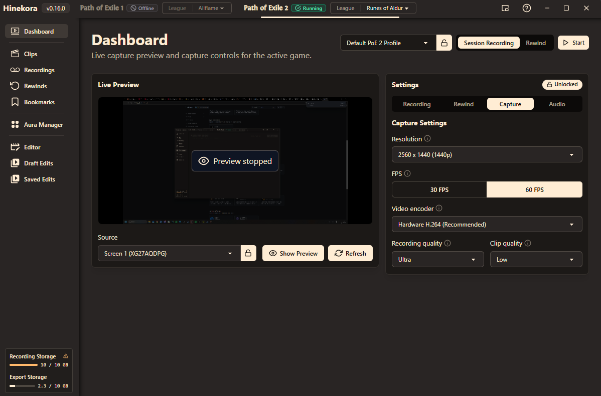Click the Recording quality info icon
Image resolution: width=601 pixels, height=396 pixels.
pyautogui.click(x=447, y=243)
